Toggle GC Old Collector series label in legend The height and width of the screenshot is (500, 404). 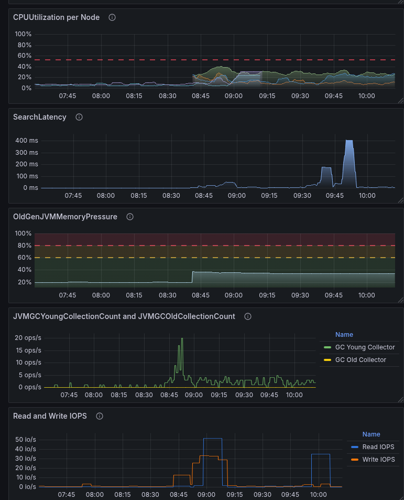(361, 360)
